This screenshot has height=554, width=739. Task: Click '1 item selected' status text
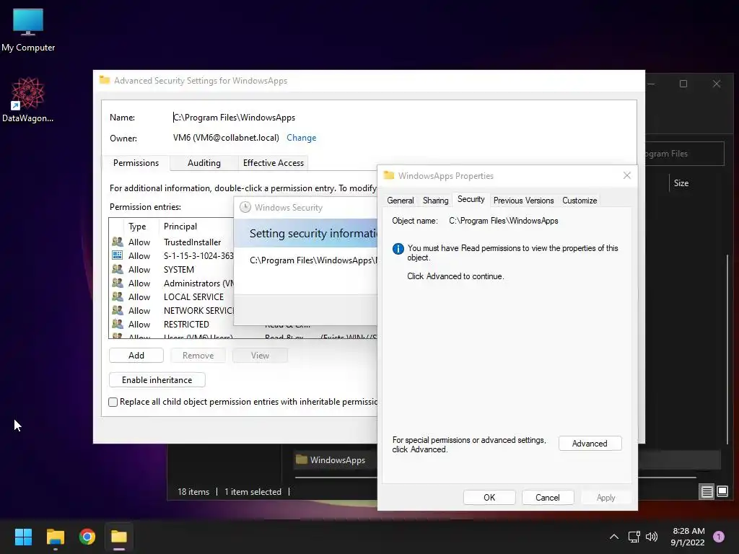point(253,492)
